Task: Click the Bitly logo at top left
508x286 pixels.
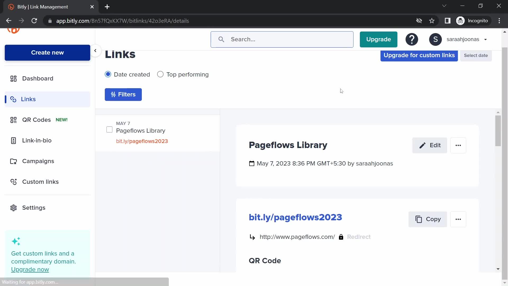Action: (x=13, y=30)
